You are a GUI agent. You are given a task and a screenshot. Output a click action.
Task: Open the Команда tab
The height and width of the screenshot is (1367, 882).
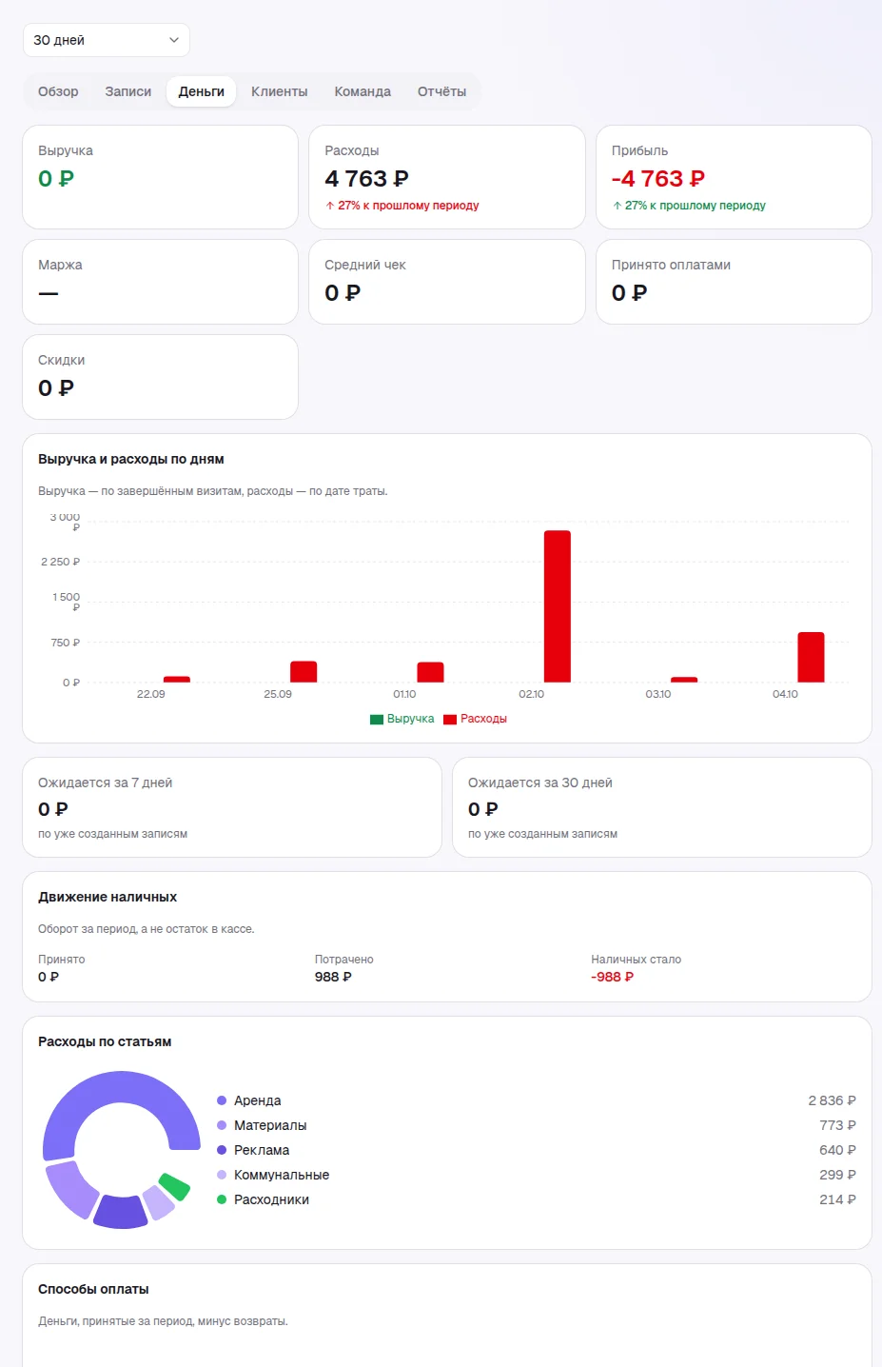click(363, 91)
